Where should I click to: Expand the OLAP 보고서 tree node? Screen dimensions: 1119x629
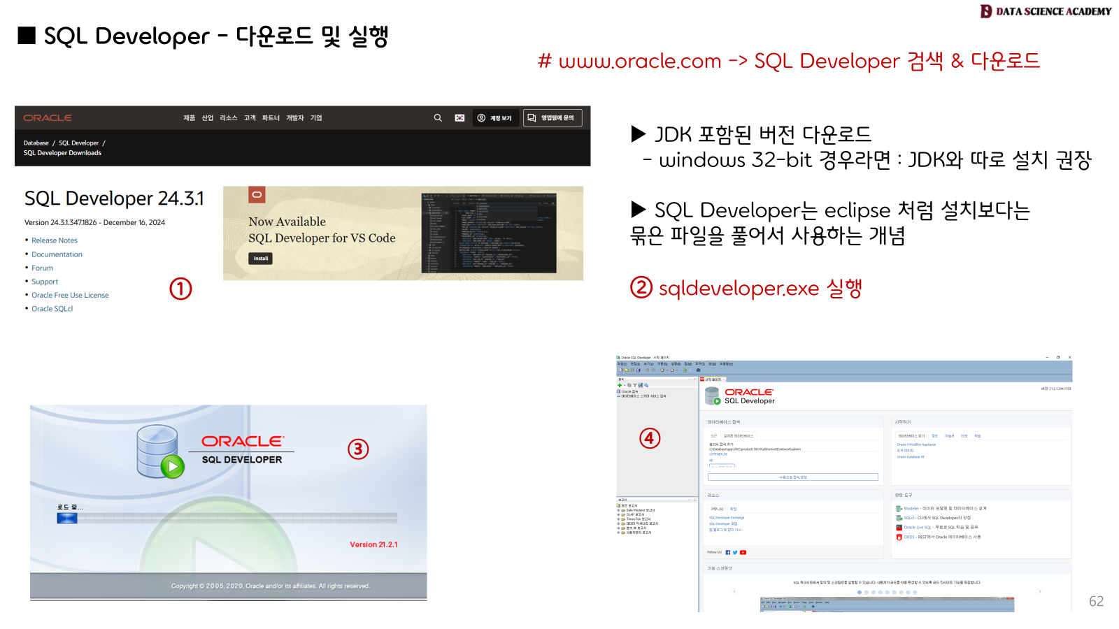[x=618, y=514]
